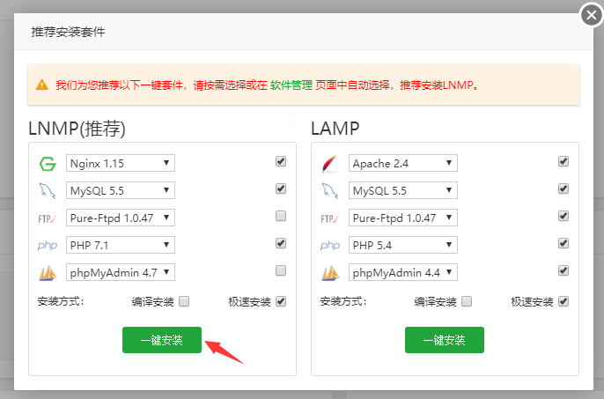604x399 pixels.
Task: Click the phpMyAdmin sailboat icon in LNMP
Action: point(48,273)
